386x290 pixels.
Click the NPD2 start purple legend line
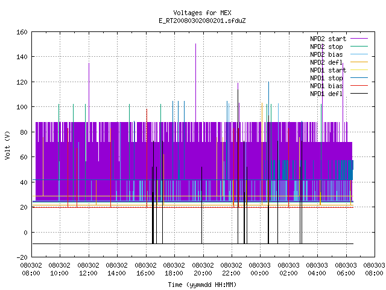(x=359, y=39)
